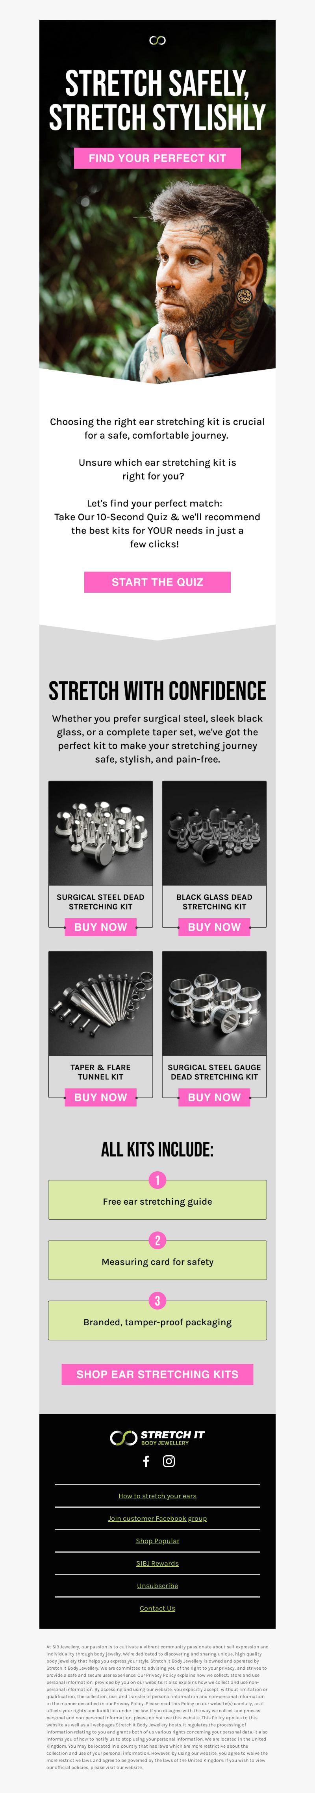Open the Taper & Flare Tunnel kit image
315x1793 pixels.
point(101,1003)
